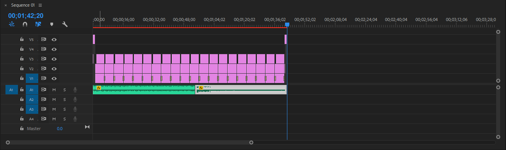Click the blue playhead marker

[287, 25]
